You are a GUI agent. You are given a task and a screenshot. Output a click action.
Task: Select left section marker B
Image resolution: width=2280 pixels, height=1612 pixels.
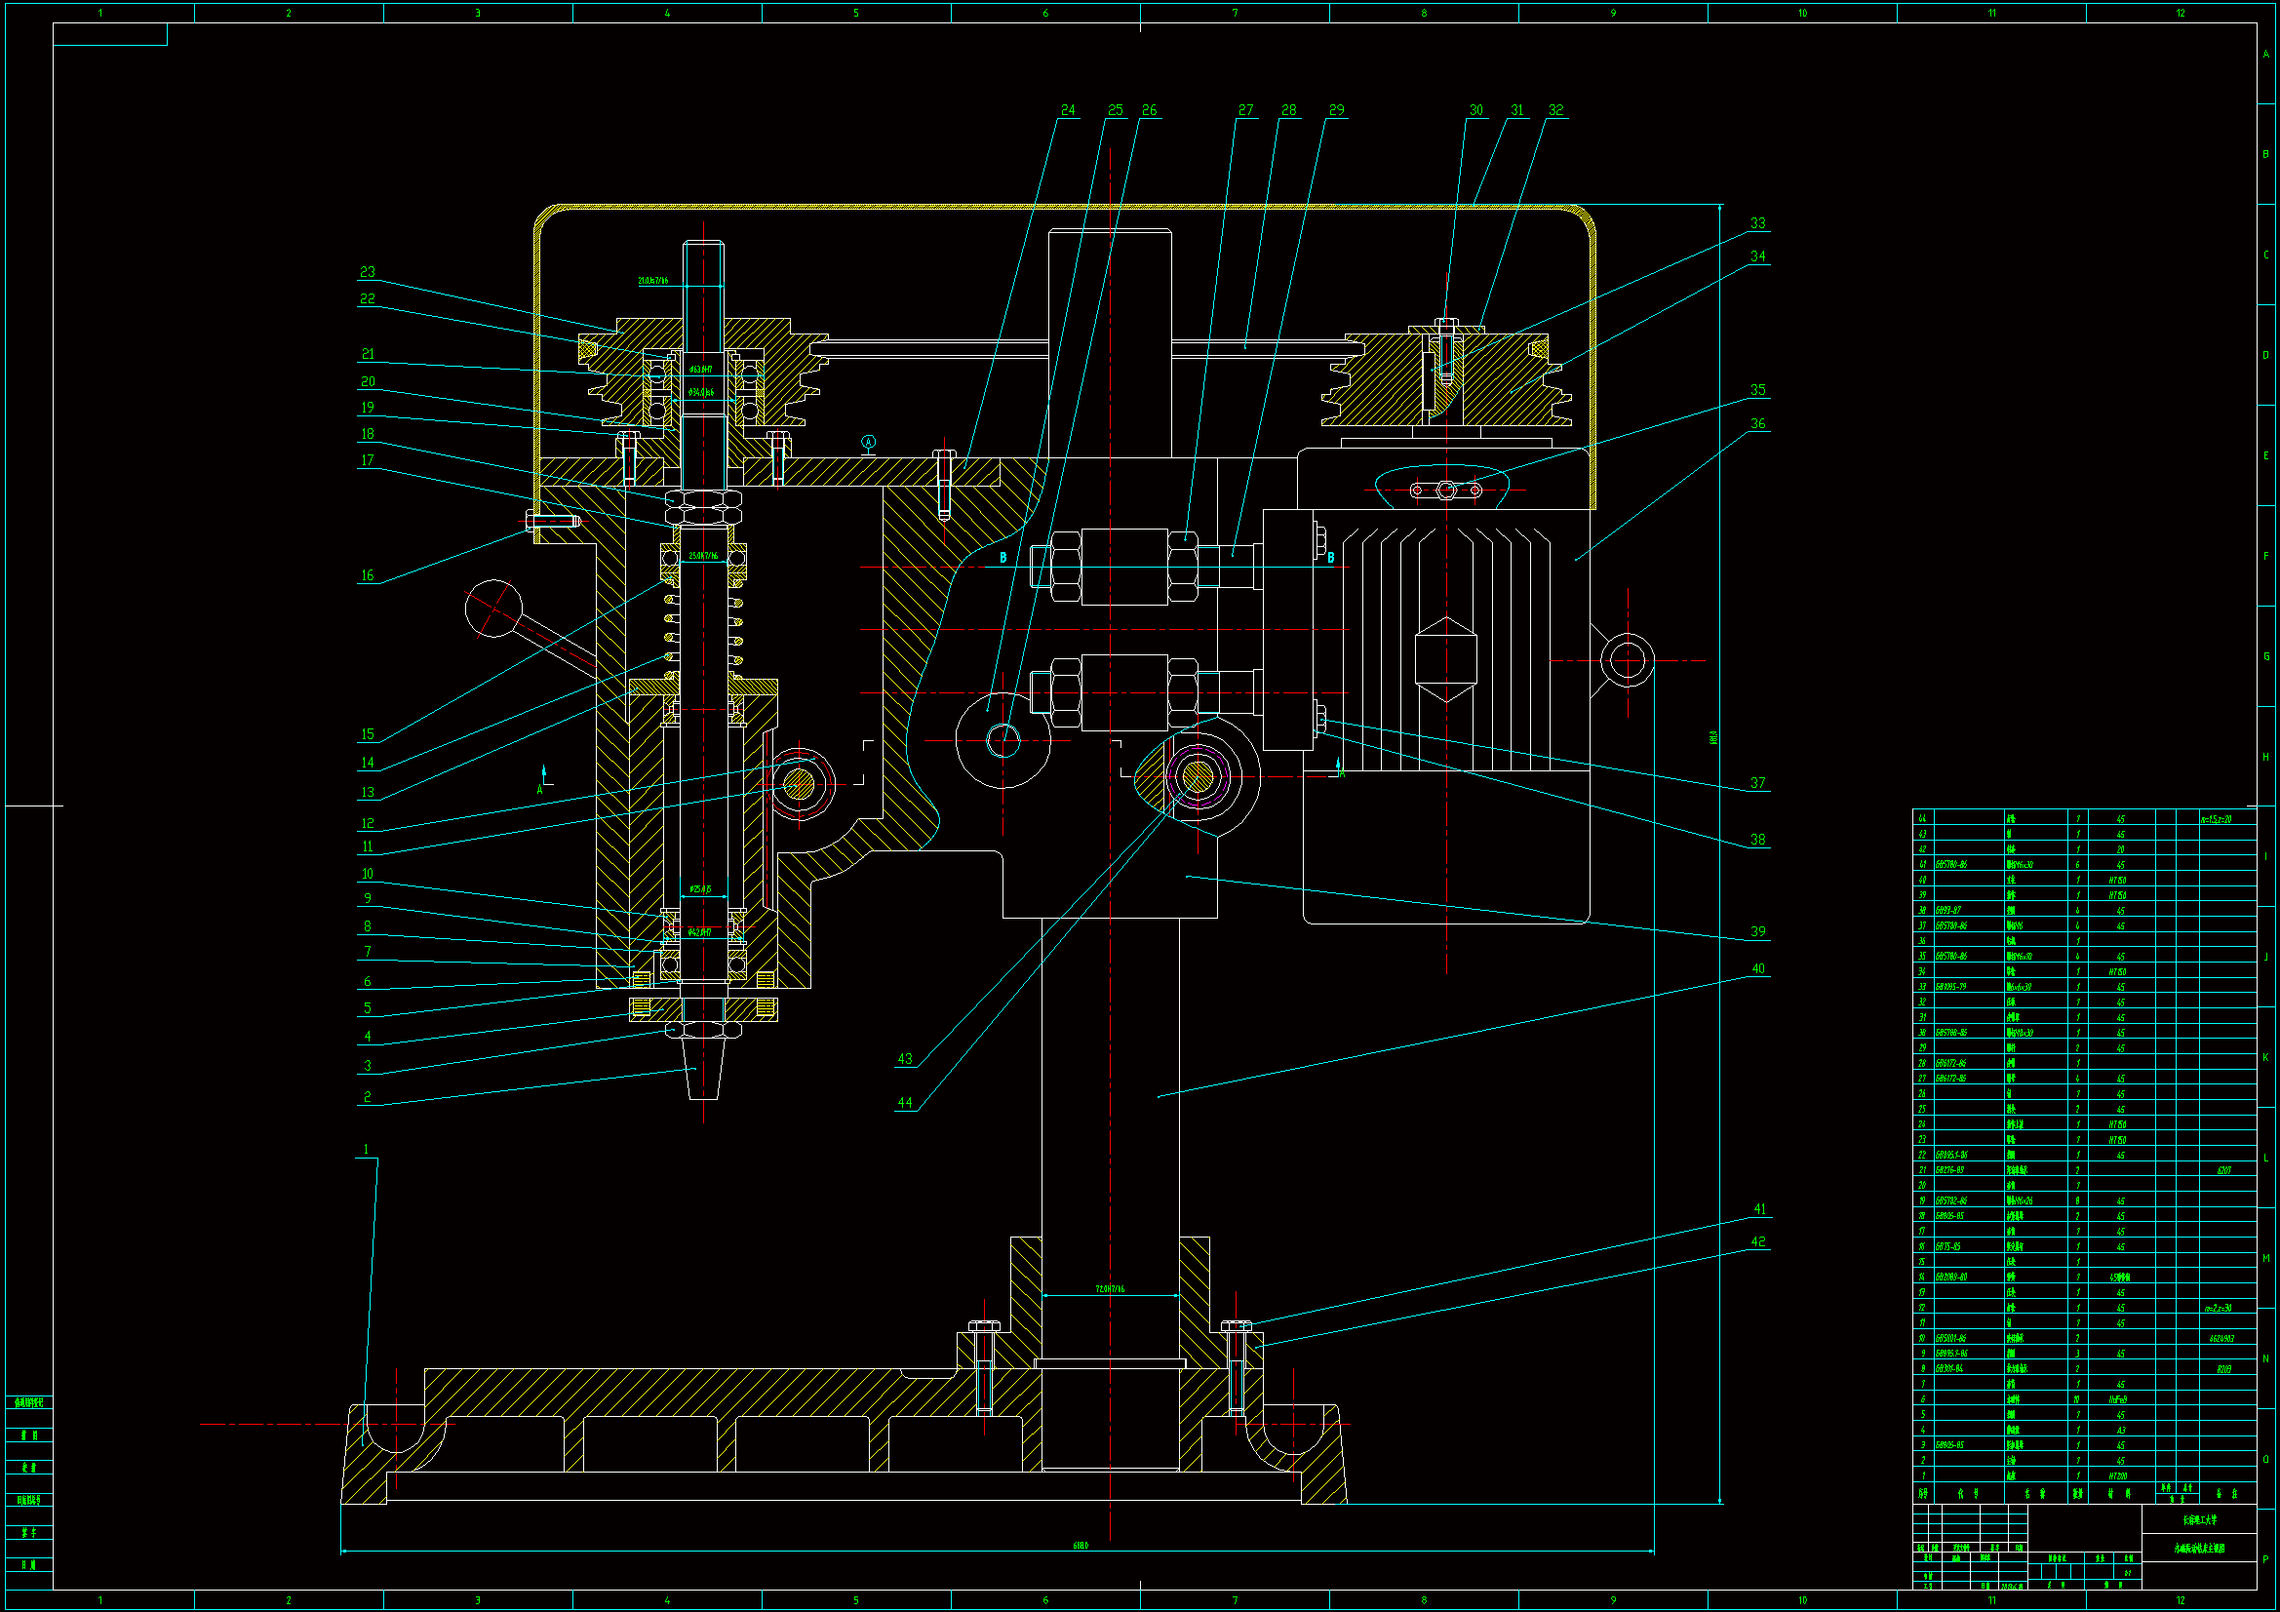1002,558
